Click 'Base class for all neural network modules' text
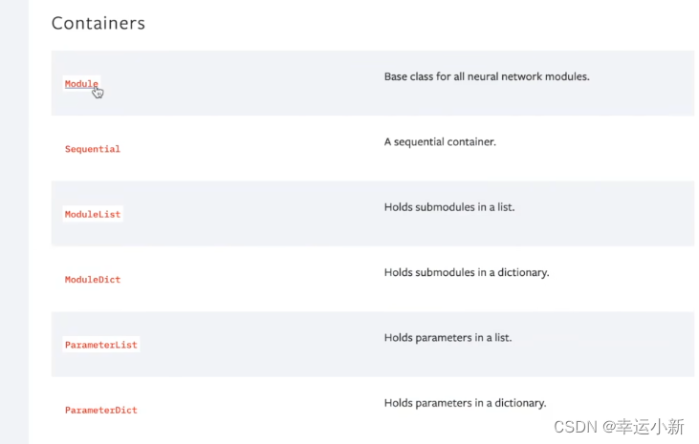699x444 pixels. [x=486, y=76]
